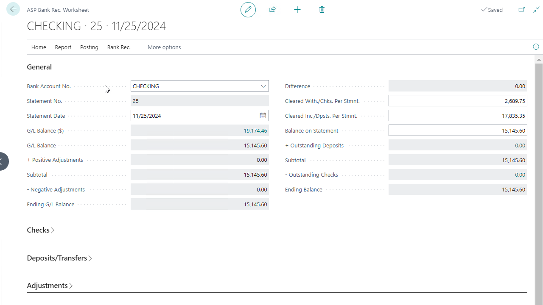Click the trash delete icon
The width and height of the screenshot is (543, 305).
point(322,9)
